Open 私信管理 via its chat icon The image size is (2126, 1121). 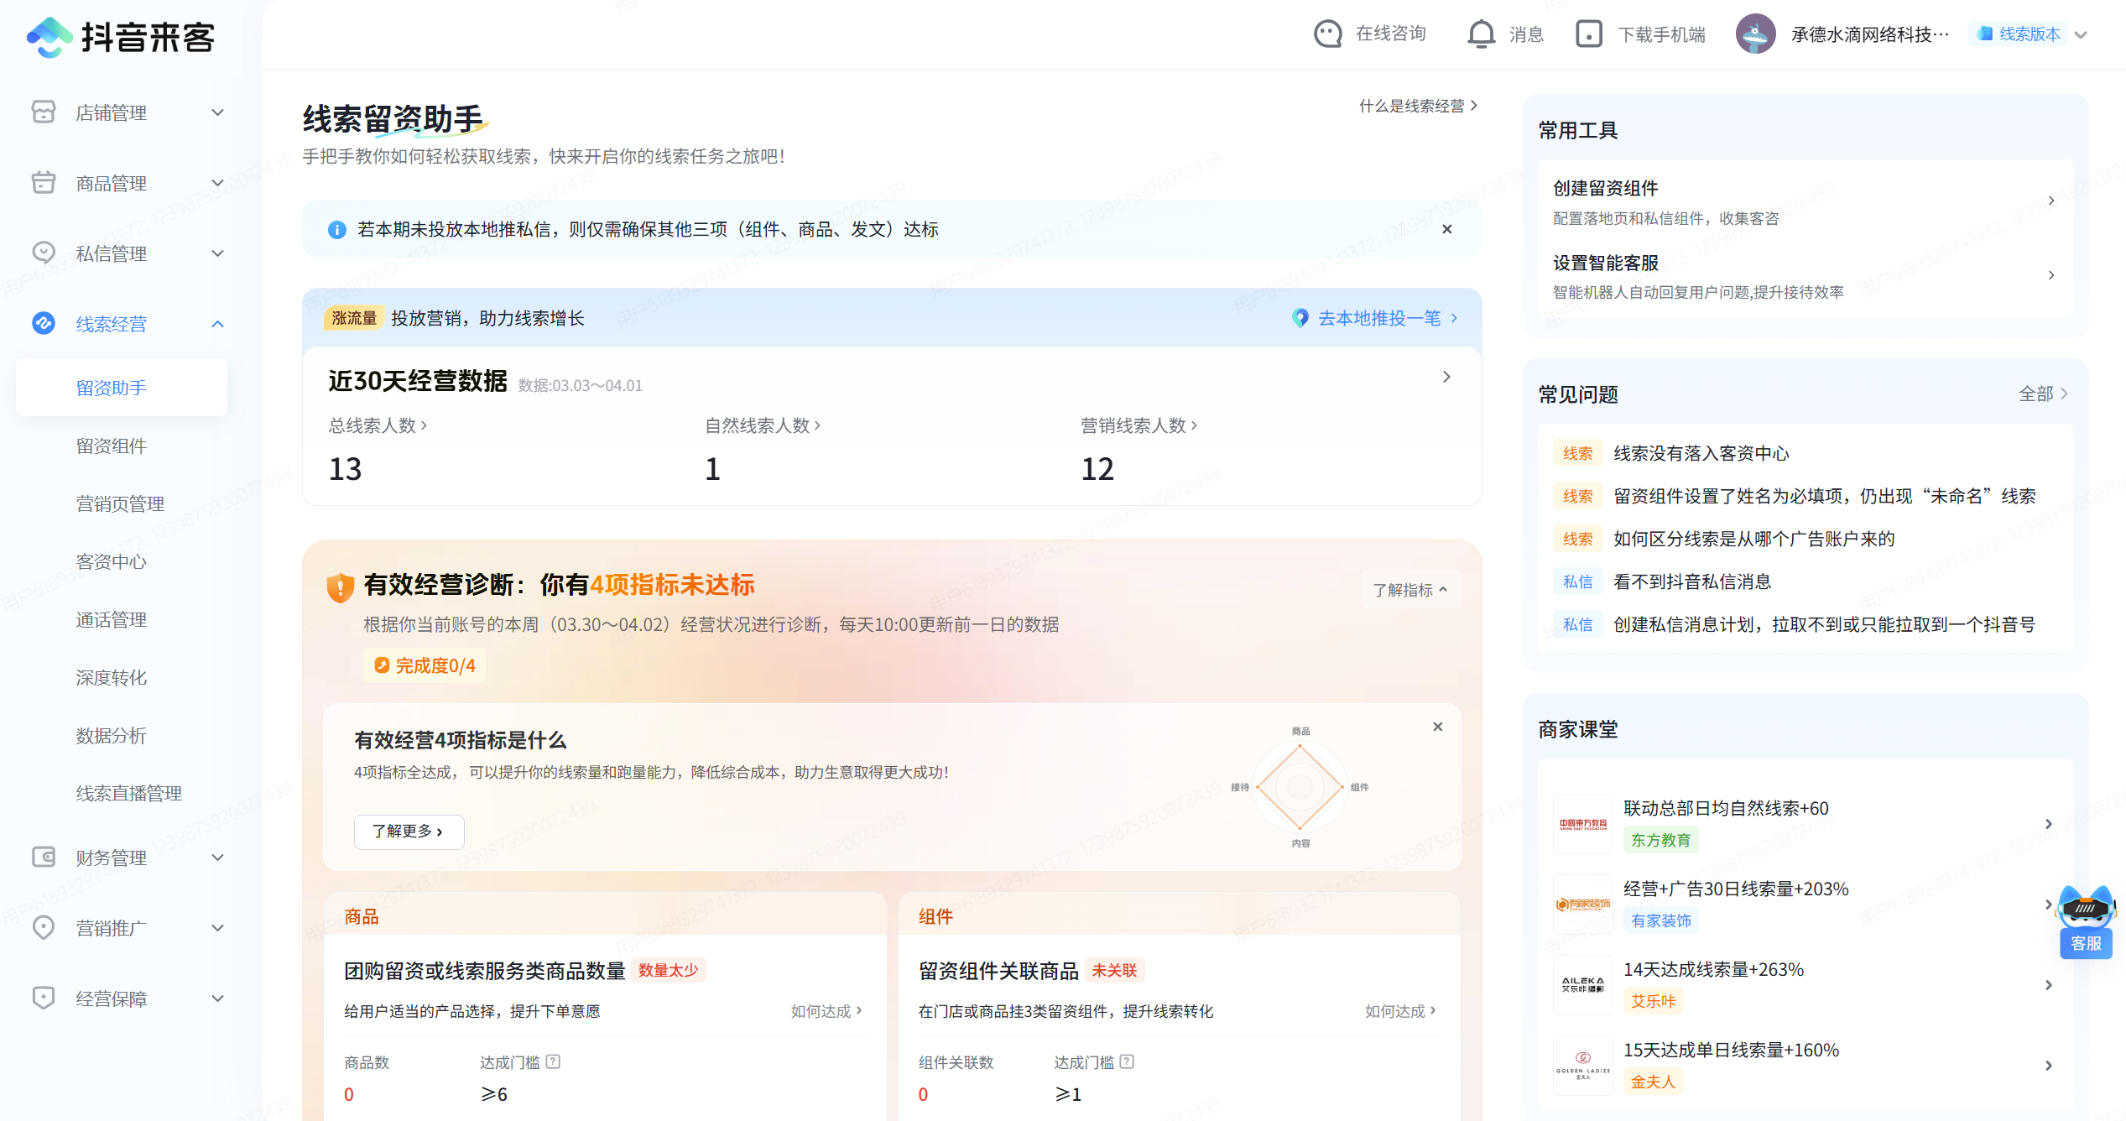pyautogui.click(x=43, y=253)
